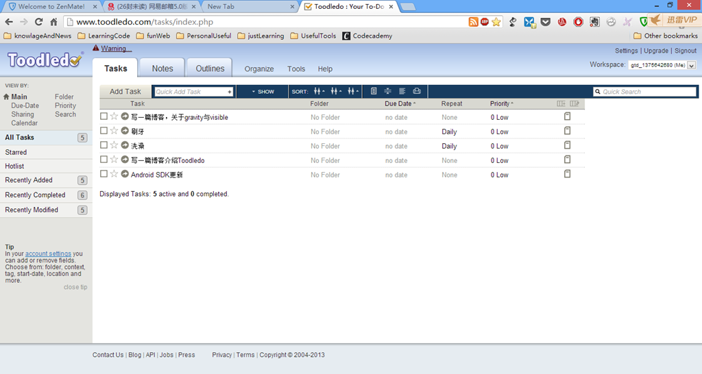Click the red stop-hand extension icon
This screenshot has width=702, height=374.
(x=578, y=21)
